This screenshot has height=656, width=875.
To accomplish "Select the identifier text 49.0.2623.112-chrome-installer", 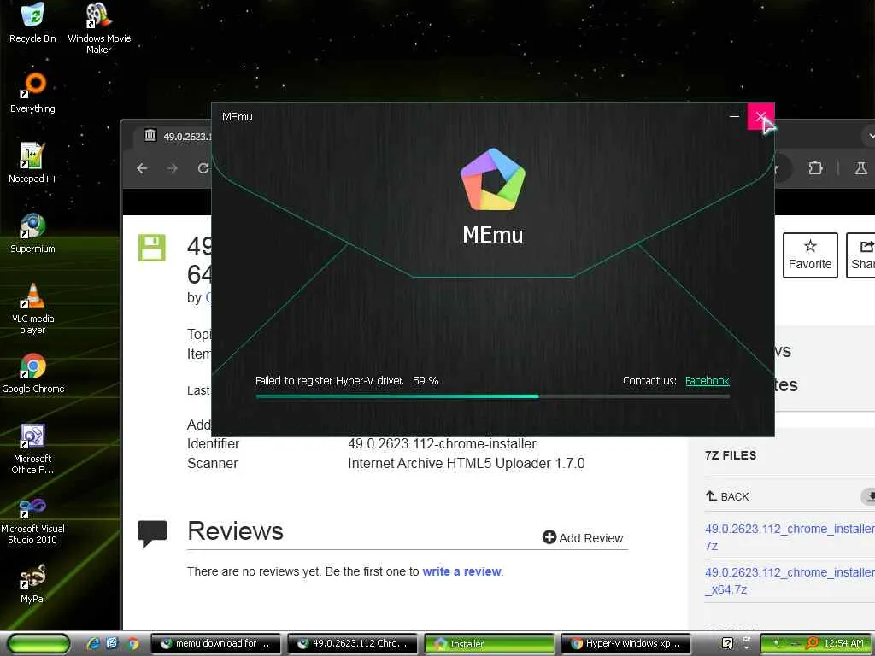I will click(442, 443).
